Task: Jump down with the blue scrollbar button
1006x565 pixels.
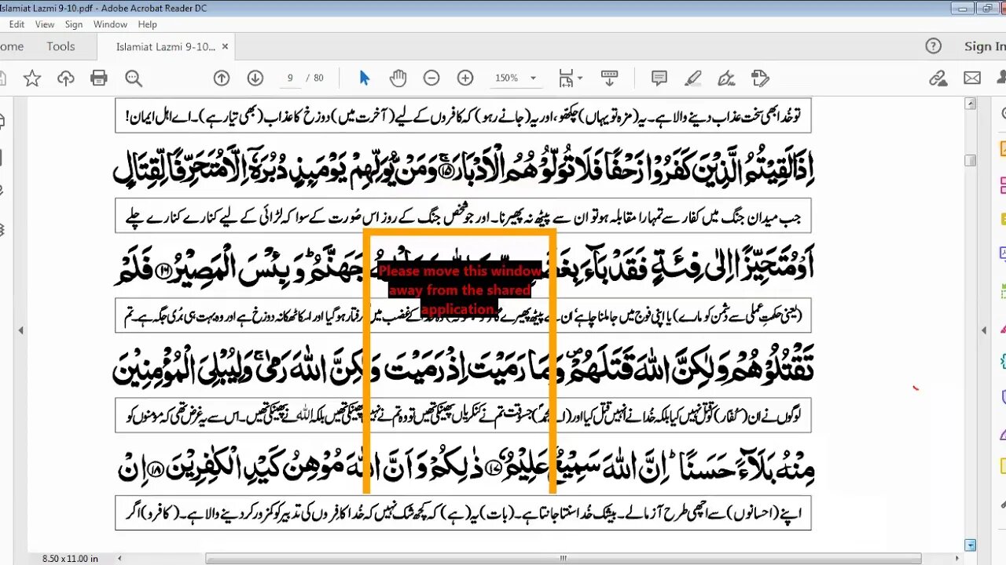Action: [x=971, y=545]
